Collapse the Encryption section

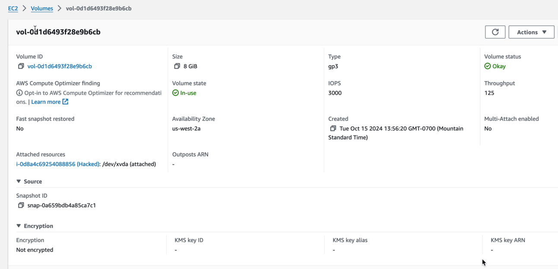point(18,225)
